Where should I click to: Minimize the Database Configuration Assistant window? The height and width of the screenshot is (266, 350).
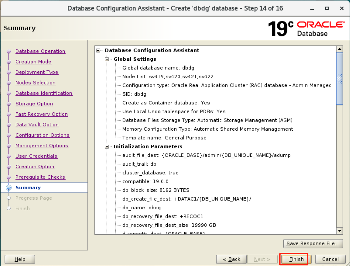pyautogui.click(x=312, y=8)
